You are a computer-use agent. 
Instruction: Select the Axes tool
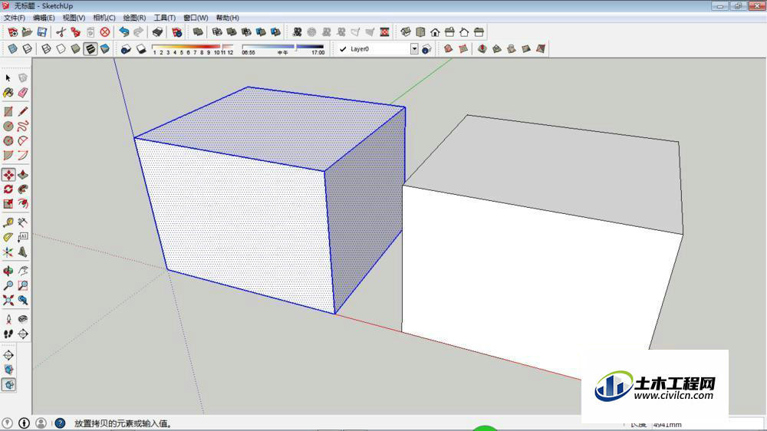pos(8,252)
